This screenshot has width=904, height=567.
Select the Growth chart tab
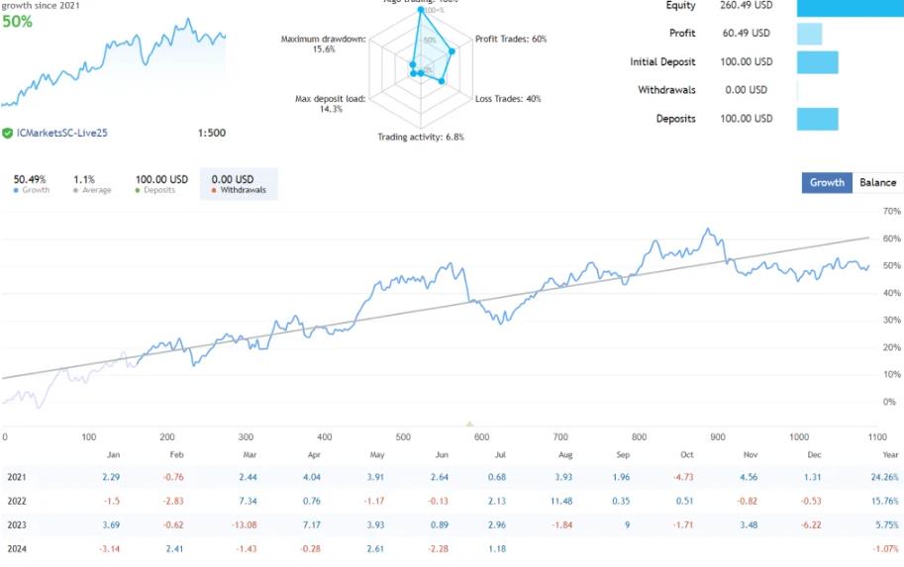(827, 182)
